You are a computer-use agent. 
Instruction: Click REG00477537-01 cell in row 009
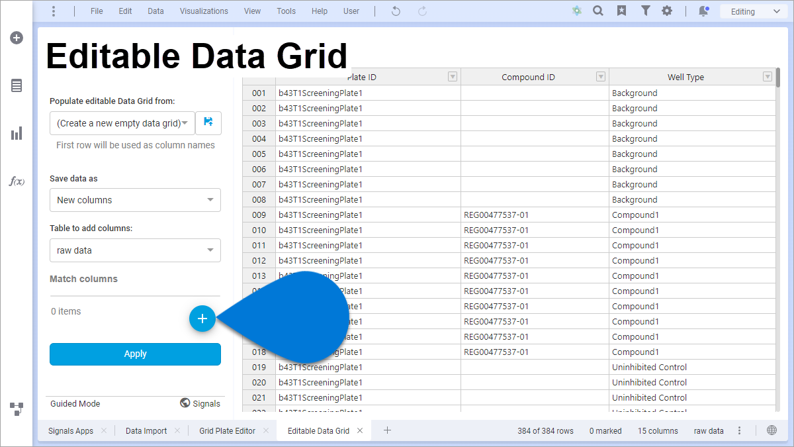(535, 215)
